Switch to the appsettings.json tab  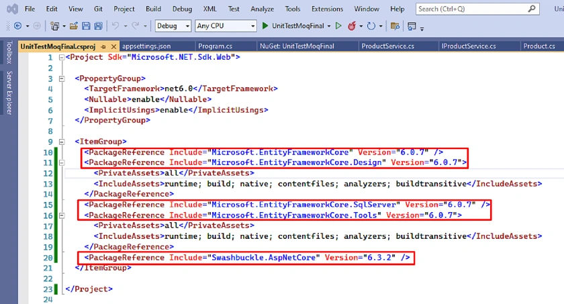click(146, 46)
